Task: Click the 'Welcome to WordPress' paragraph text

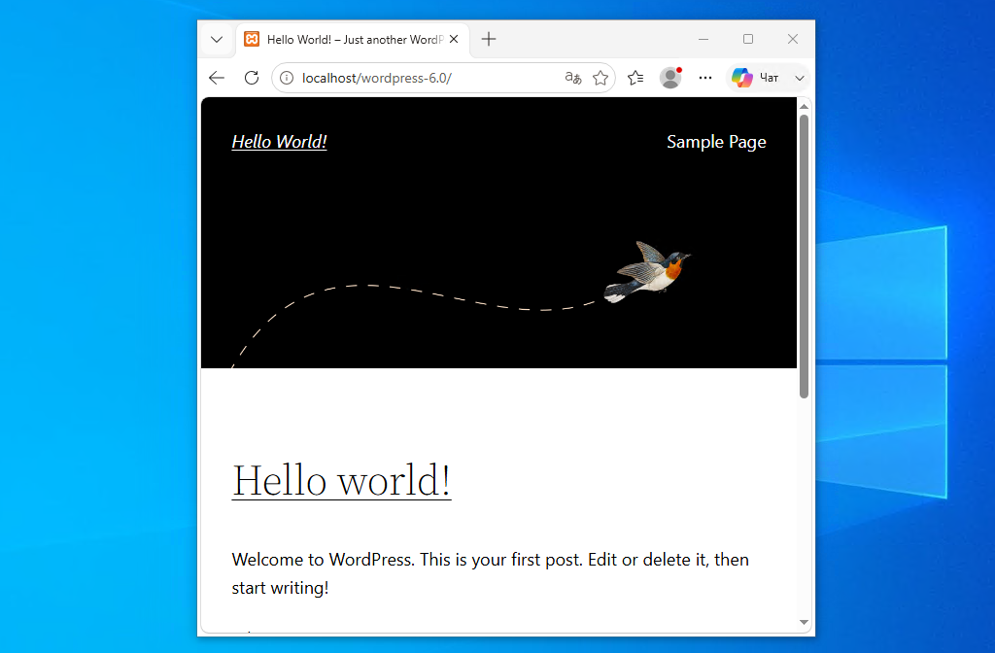Action: point(491,573)
